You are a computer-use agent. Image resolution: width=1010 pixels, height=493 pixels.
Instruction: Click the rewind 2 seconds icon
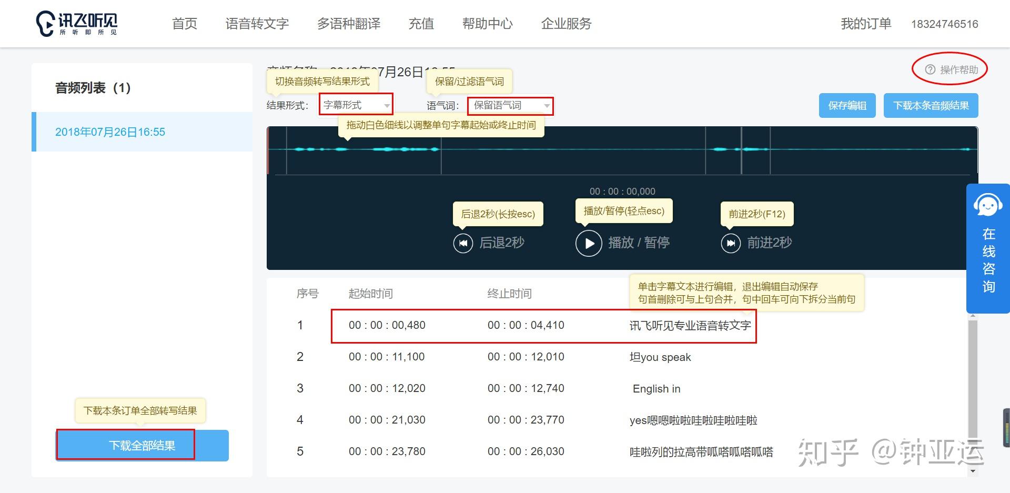point(463,243)
